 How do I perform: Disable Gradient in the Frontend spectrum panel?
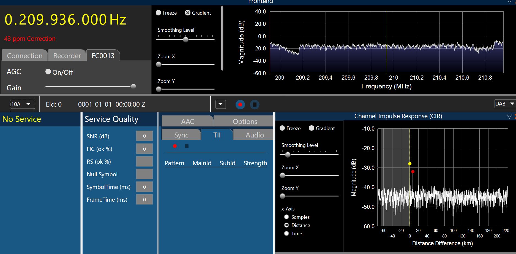pyautogui.click(x=188, y=13)
